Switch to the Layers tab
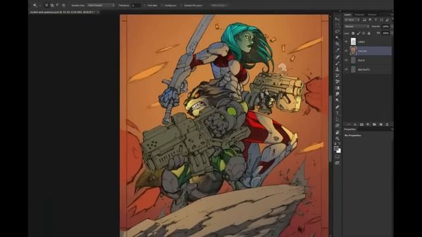The height and width of the screenshot is (237, 422). pyautogui.click(x=347, y=14)
